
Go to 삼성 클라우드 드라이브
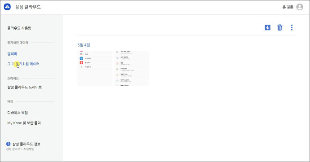25,87
